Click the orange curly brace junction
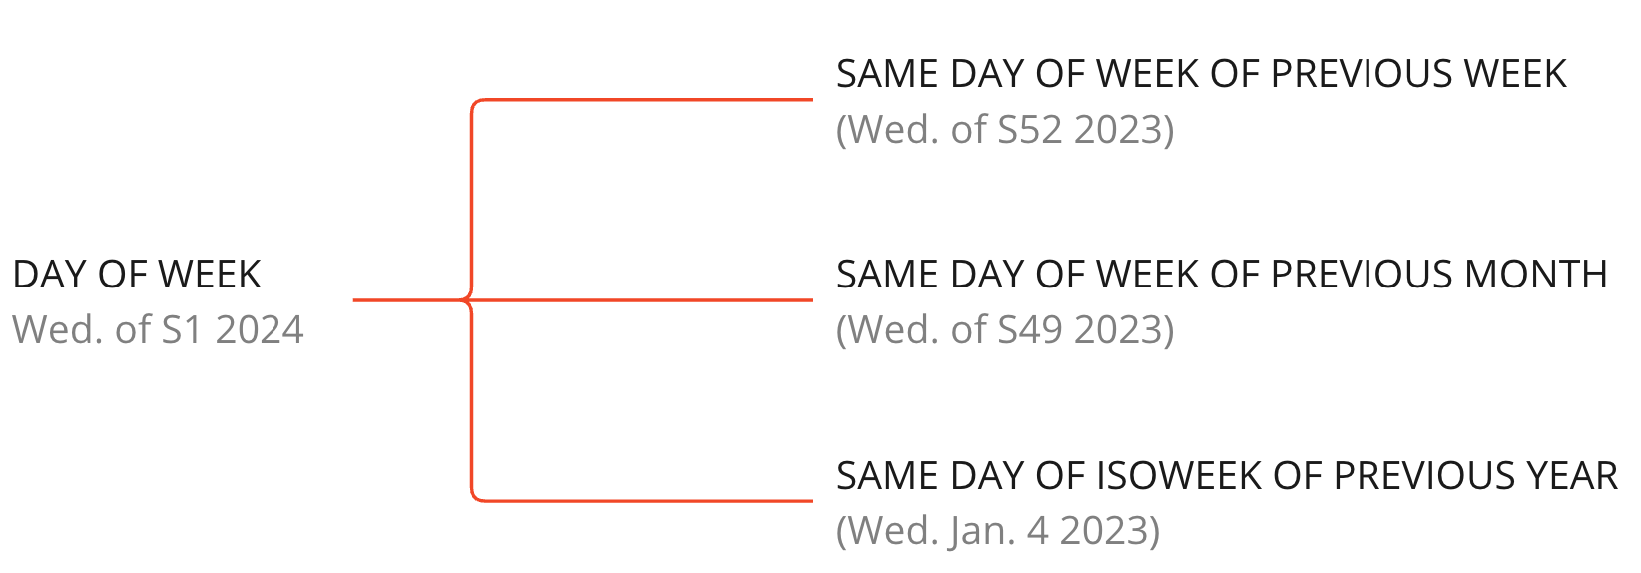 click(468, 299)
